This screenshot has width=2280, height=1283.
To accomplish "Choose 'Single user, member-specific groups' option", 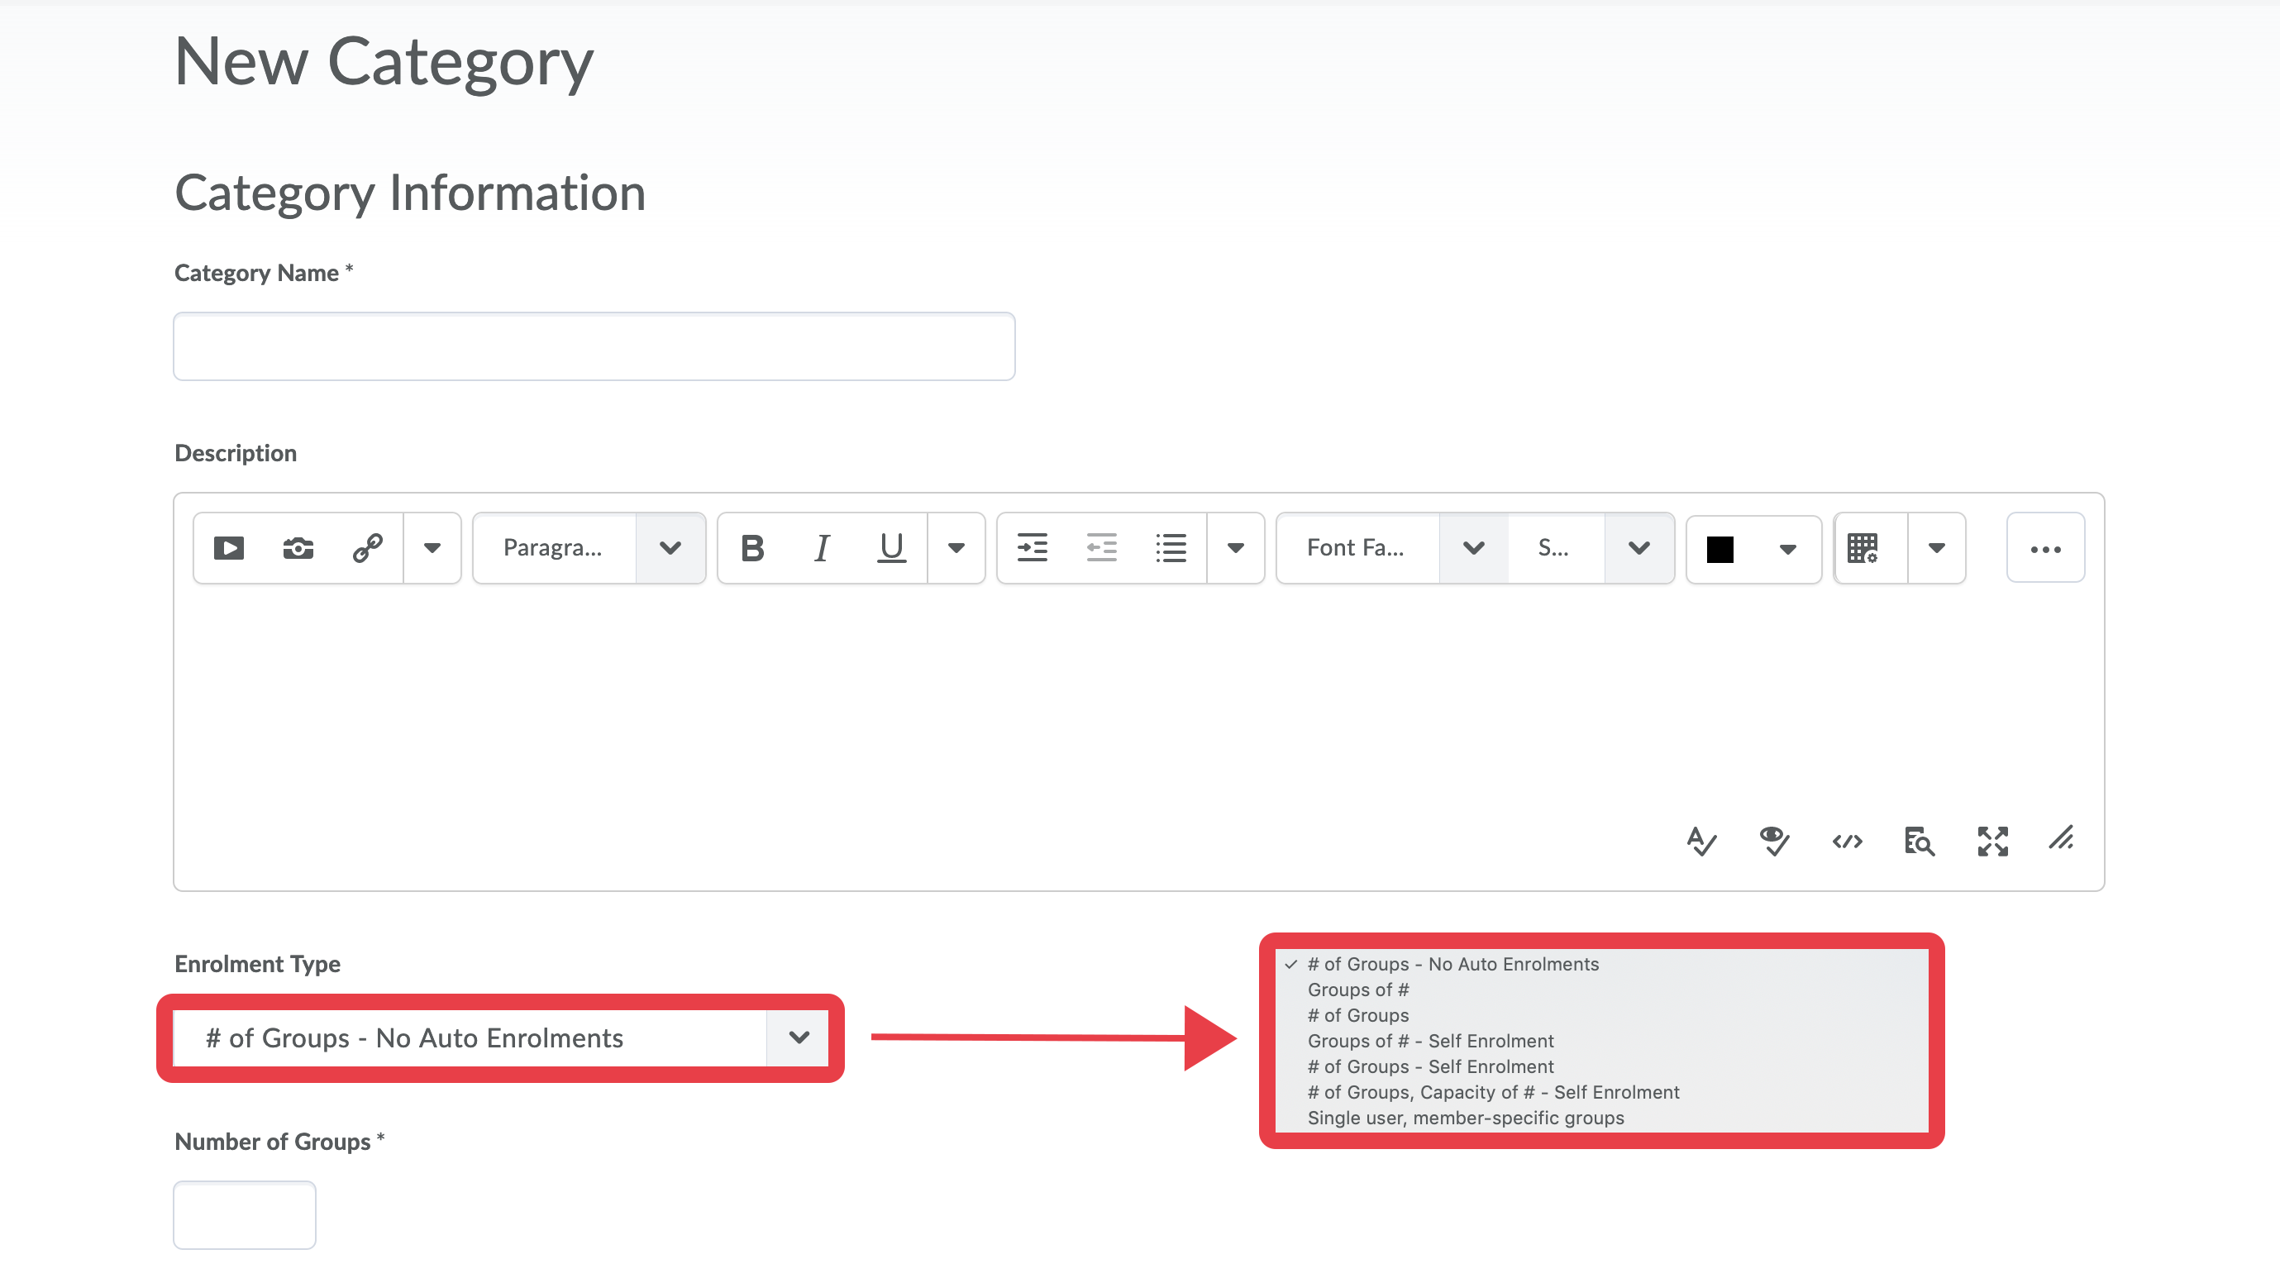I will pyautogui.click(x=1466, y=1118).
